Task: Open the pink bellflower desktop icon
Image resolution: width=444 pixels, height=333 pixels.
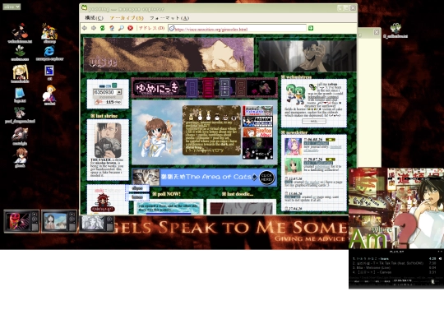Action: (x=20, y=113)
